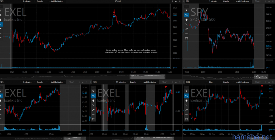Click Chart tab of EXEL Day panel
Image resolution: width=275 pixels, height=140 pixels.
click(258, 82)
